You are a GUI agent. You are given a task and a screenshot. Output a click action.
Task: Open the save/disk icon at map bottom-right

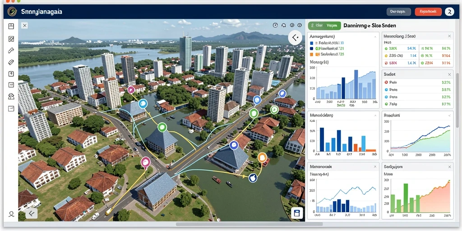(x=297, y=213)
